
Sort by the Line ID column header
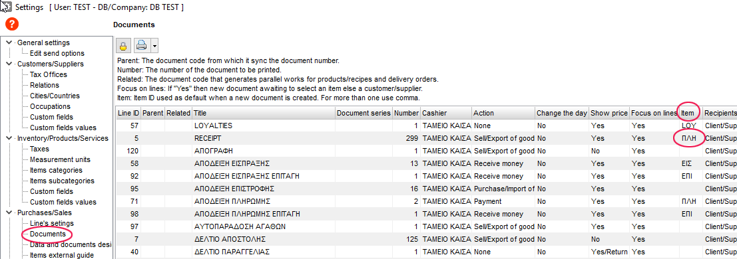tap(128, 113)
